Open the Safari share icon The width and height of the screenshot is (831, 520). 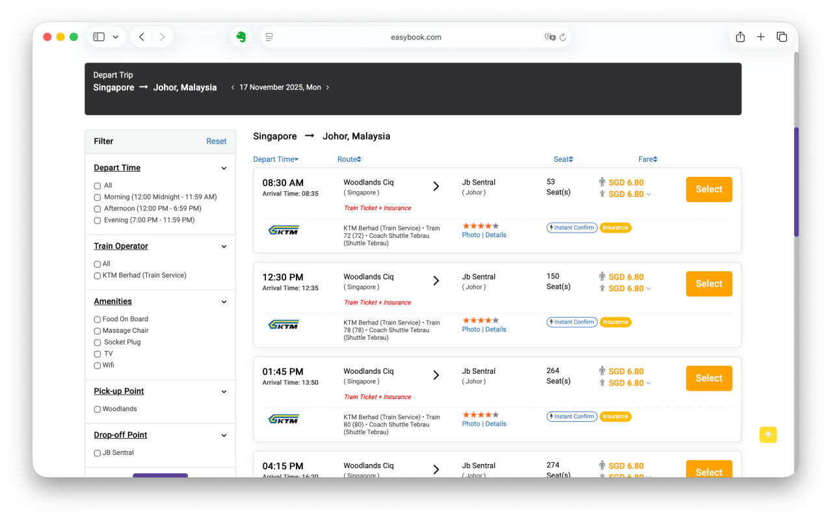(740, 37)
